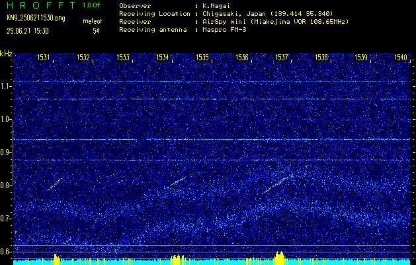Click the Receiving antenna label
The height and width of the screenshot is (265, 416).
tap(153, 30)
